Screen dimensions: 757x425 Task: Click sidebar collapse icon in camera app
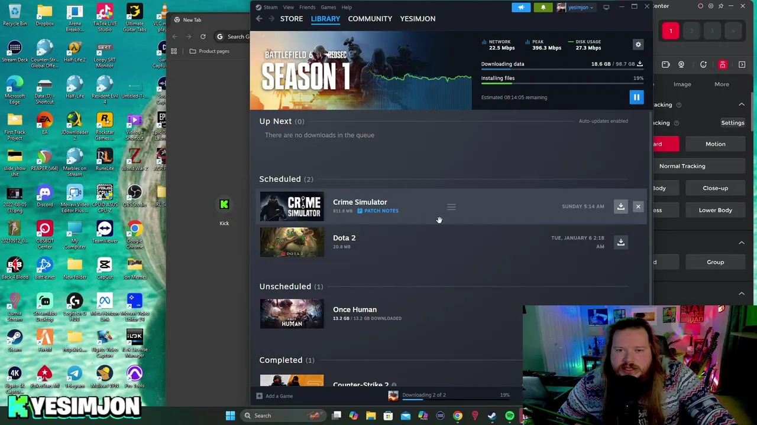pos(742,65)
